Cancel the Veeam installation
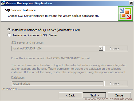The image size is (134, 101). tap(119, 95)
